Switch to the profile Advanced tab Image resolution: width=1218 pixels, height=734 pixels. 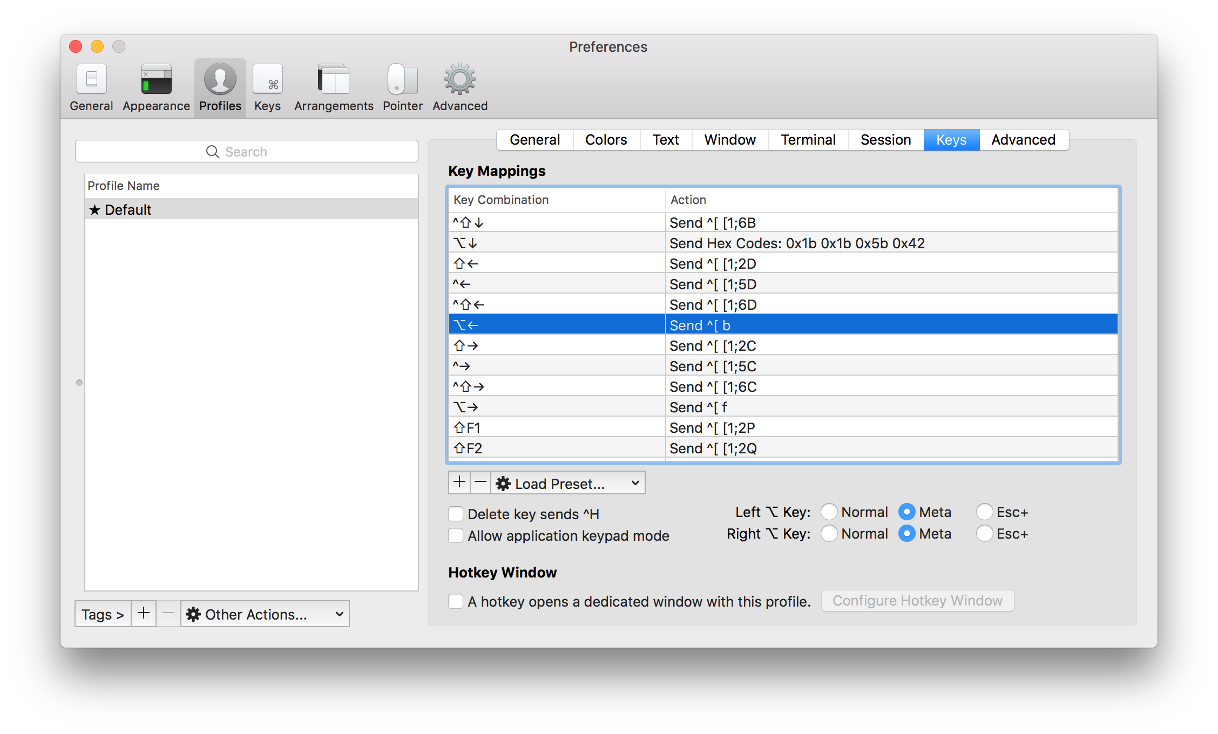coord(1024,140)
